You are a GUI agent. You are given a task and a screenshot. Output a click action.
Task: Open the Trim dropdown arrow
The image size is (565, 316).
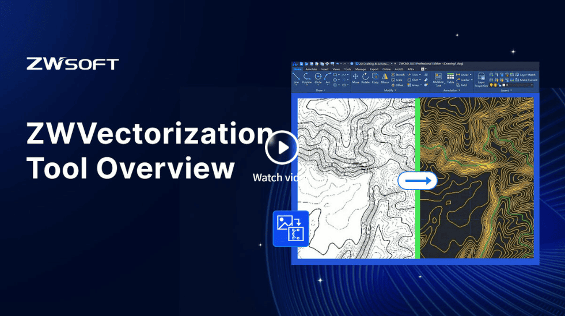[x=420, y=75]
